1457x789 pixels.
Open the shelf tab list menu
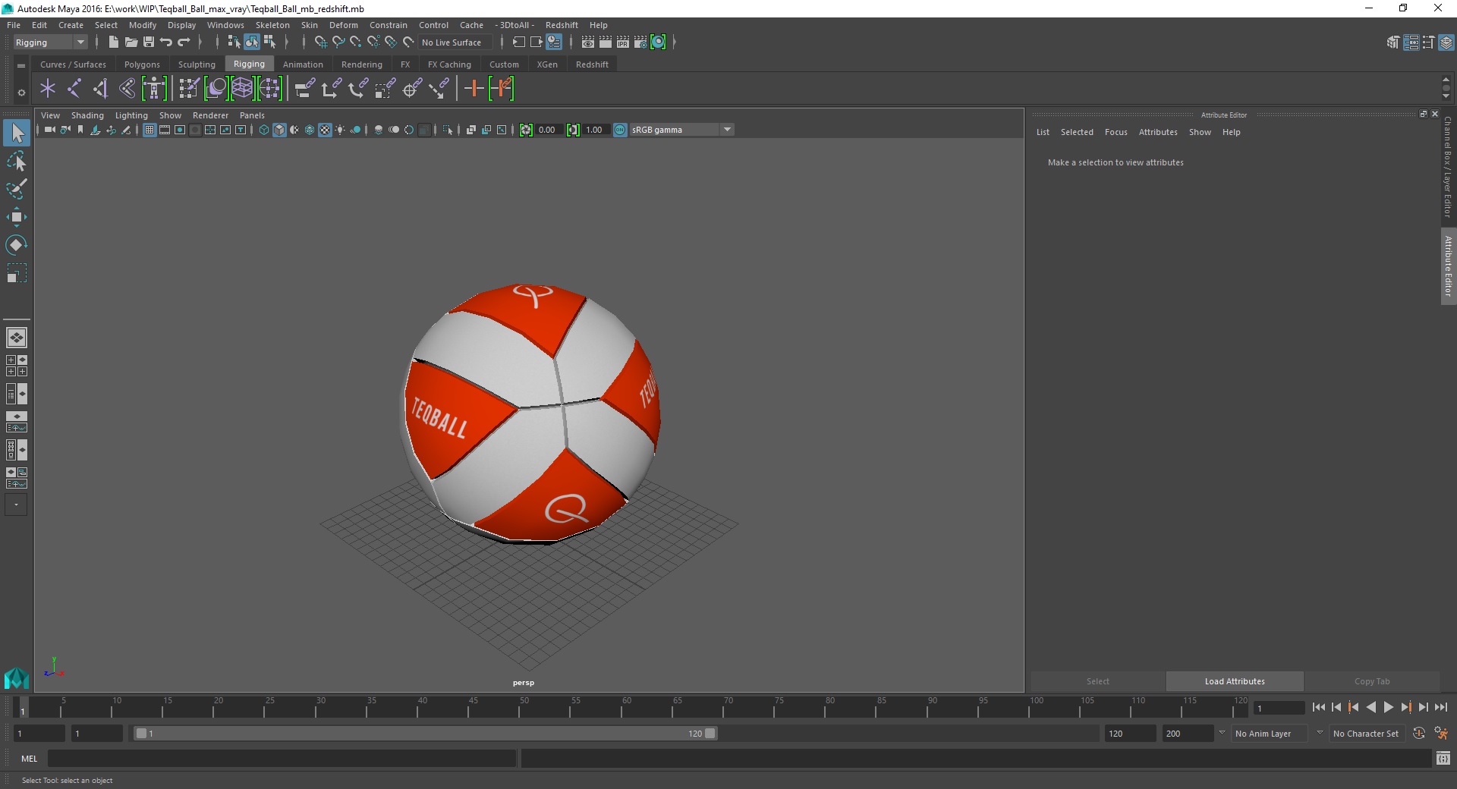coord(21,66)
